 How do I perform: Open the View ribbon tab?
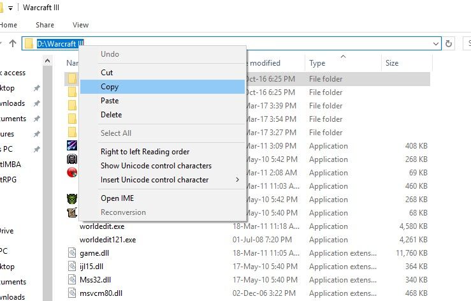pyautogui.click(x=80, y=25)
